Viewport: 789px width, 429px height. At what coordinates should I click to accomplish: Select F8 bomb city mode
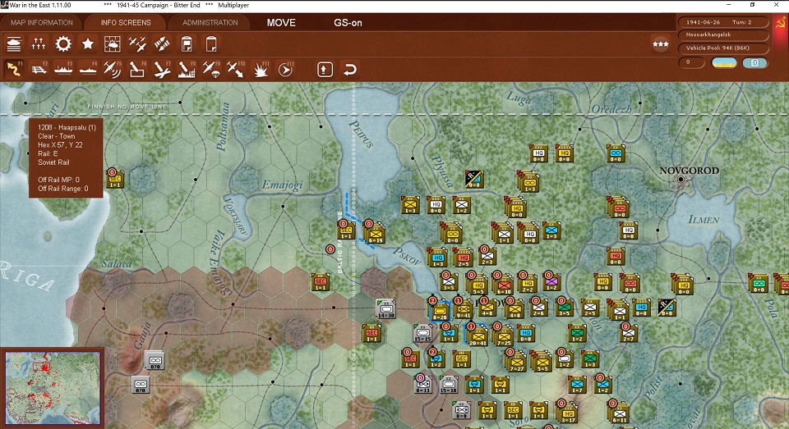(x=187, y=69)
